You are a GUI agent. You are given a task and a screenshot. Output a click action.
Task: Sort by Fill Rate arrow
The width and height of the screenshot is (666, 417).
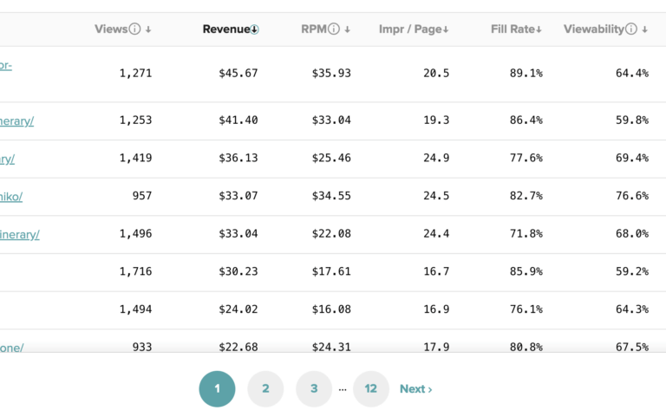[x=539, y=29]
